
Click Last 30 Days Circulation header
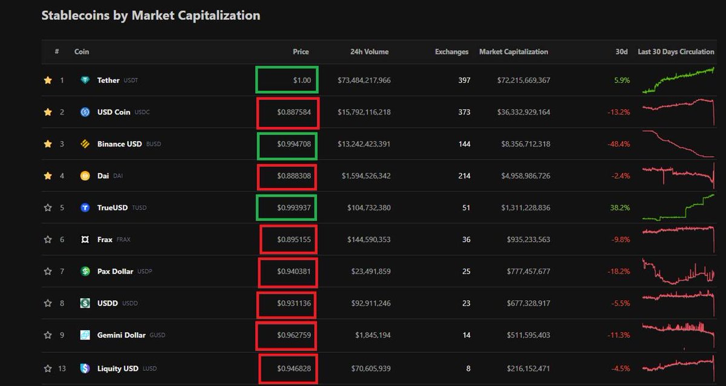point(676,52)
